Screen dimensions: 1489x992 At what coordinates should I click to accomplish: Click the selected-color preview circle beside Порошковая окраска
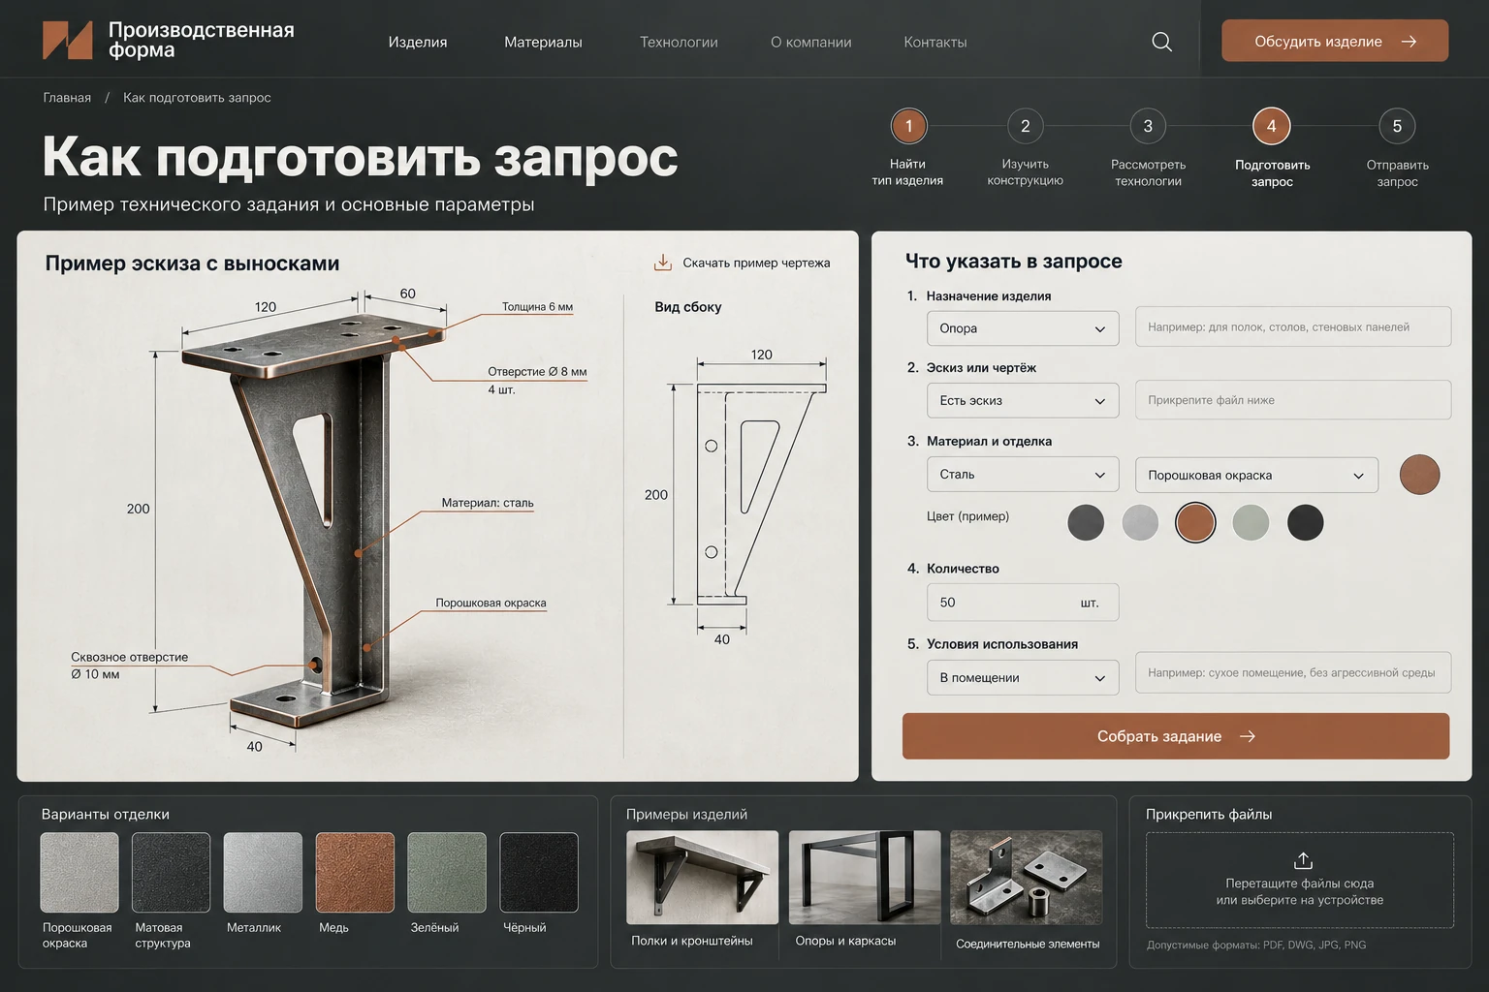point(1419,475)
